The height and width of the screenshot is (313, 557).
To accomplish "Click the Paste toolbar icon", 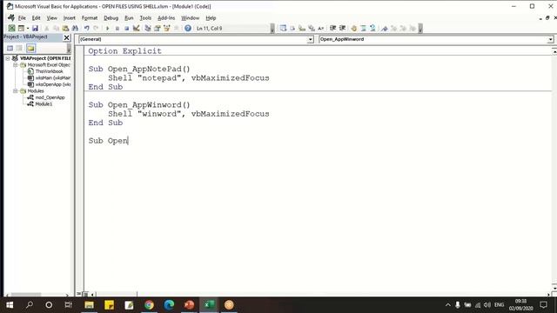I will 65,28.
